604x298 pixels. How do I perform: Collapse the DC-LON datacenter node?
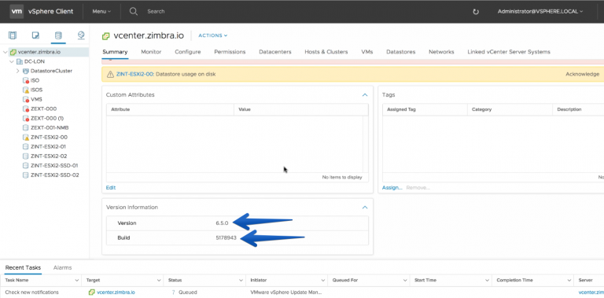click(x=12, y=61)
